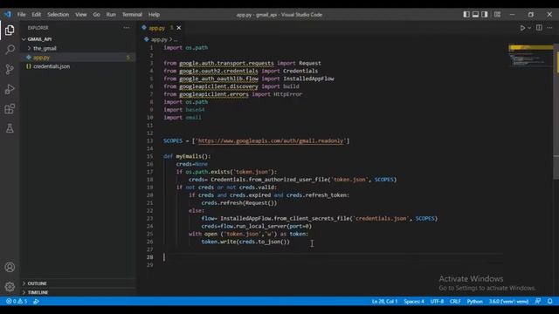Screen dimensions: 559x314
Task: Select the 3.6.0 venv Python interpreter
Action: click(x=508, y=301)
